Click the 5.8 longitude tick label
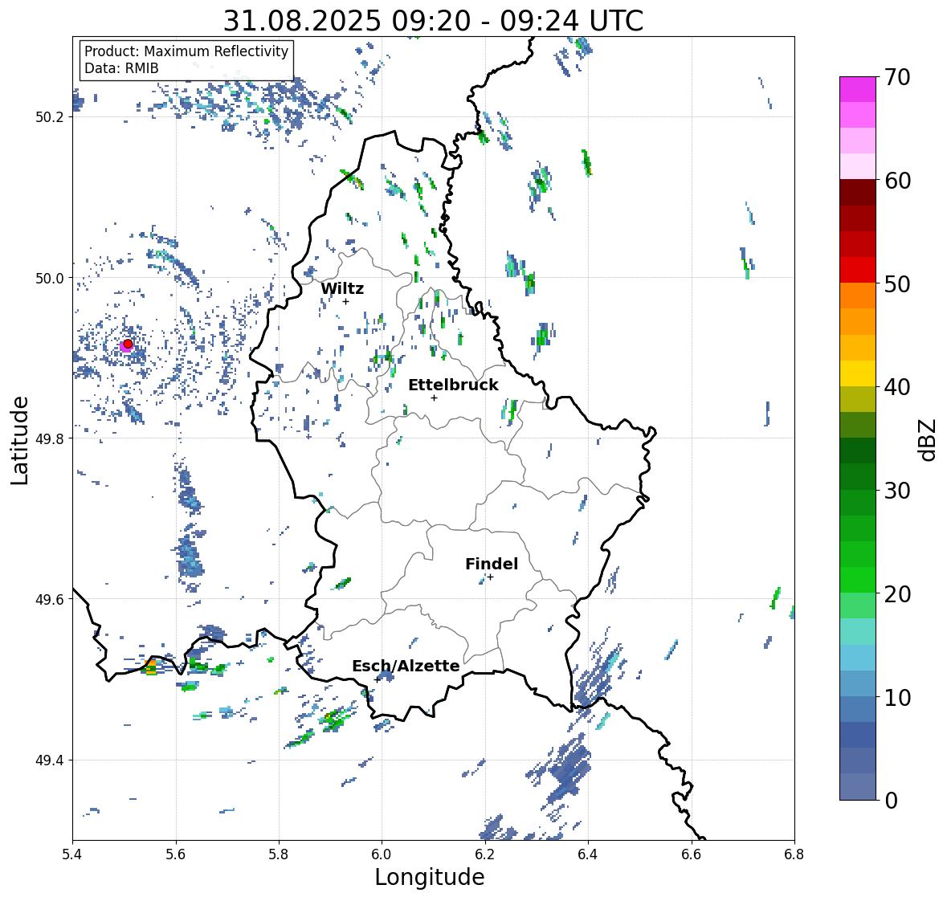947x897 pixels. [x=279, y=854]
